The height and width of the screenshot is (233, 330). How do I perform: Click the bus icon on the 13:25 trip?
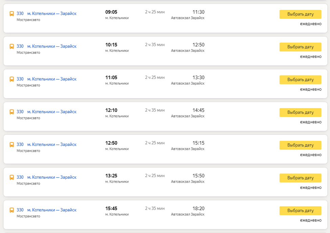click(12, 177)
